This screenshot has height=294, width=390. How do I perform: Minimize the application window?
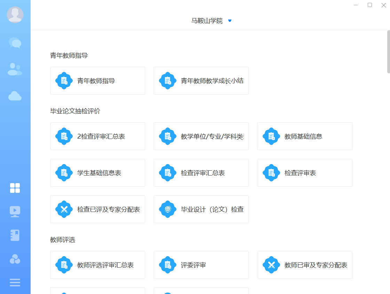point(356,5)
